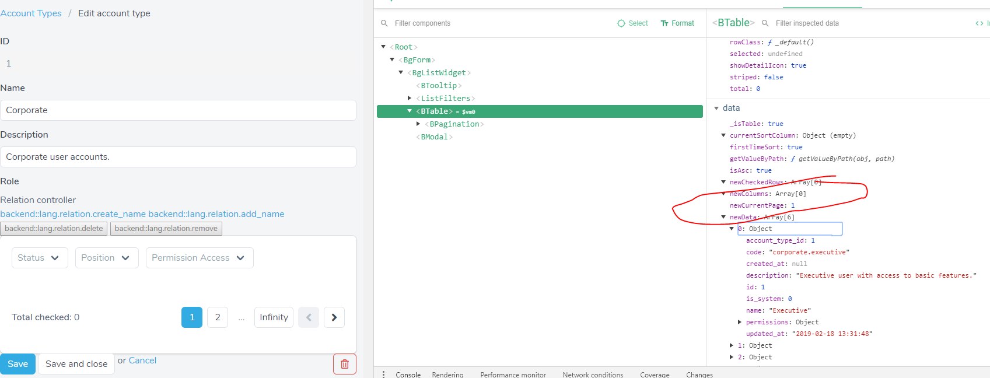Click the blue Save button

point(18,364)
